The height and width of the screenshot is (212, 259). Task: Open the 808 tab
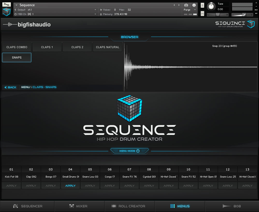coord(232,206)
